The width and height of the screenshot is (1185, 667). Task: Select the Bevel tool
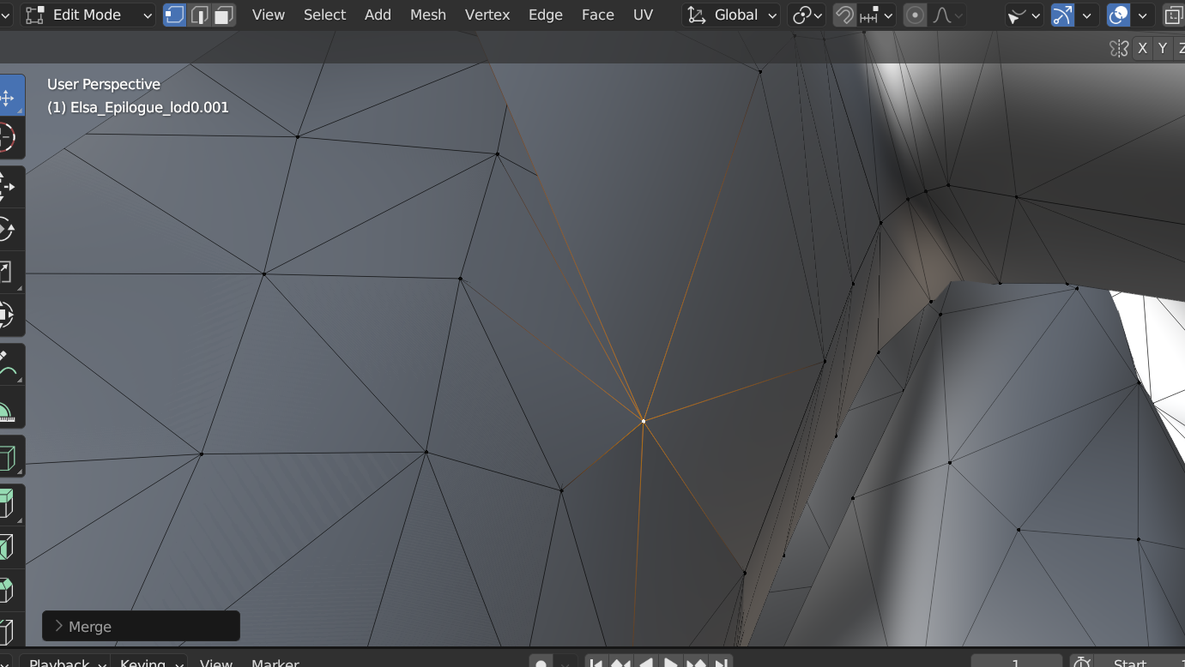(x=8, y=590)
